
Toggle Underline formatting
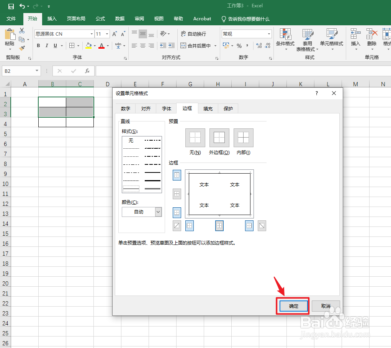(55, 46)
